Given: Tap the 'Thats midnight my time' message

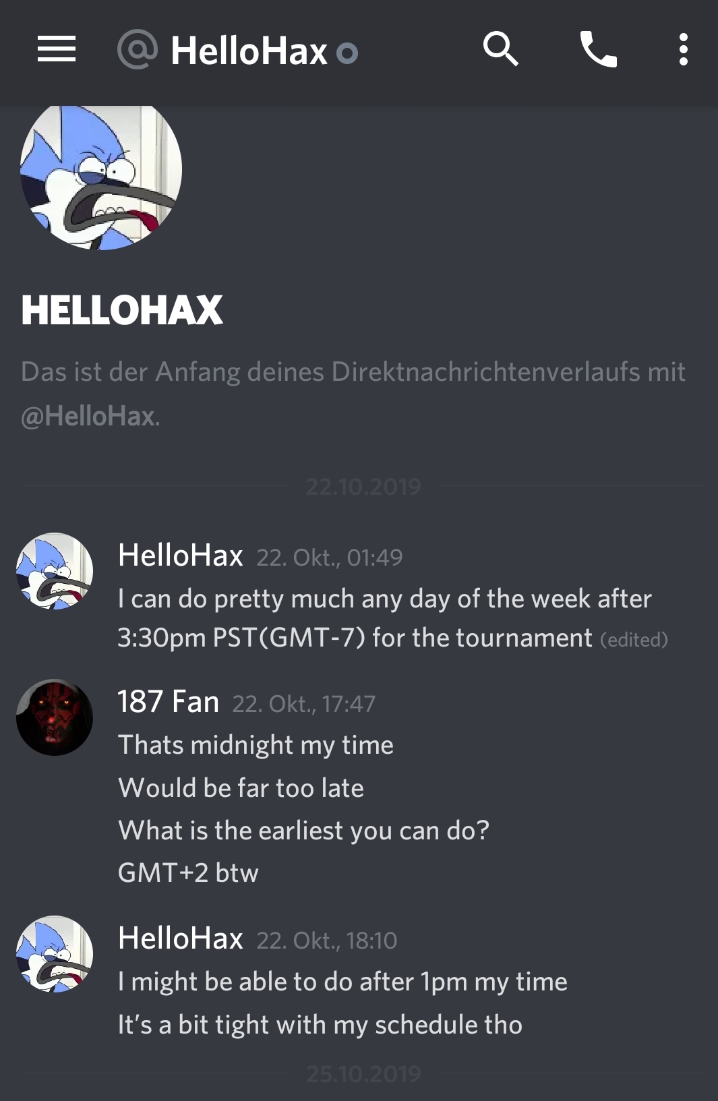Looking at the screenshot, I should tap(256, 746).
